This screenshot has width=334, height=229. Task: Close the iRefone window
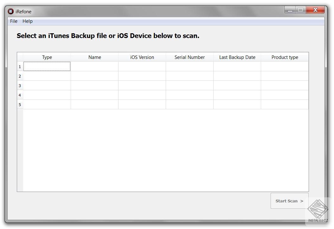click(315, 10)
